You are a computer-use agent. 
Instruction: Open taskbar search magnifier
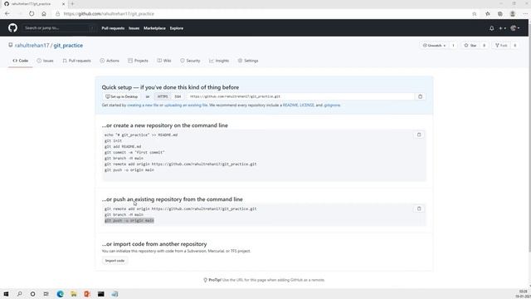[19, 294]
